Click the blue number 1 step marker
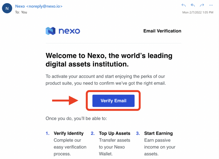Image resolution: width=219 pixels, height=159 pixels. pos(47,133)
